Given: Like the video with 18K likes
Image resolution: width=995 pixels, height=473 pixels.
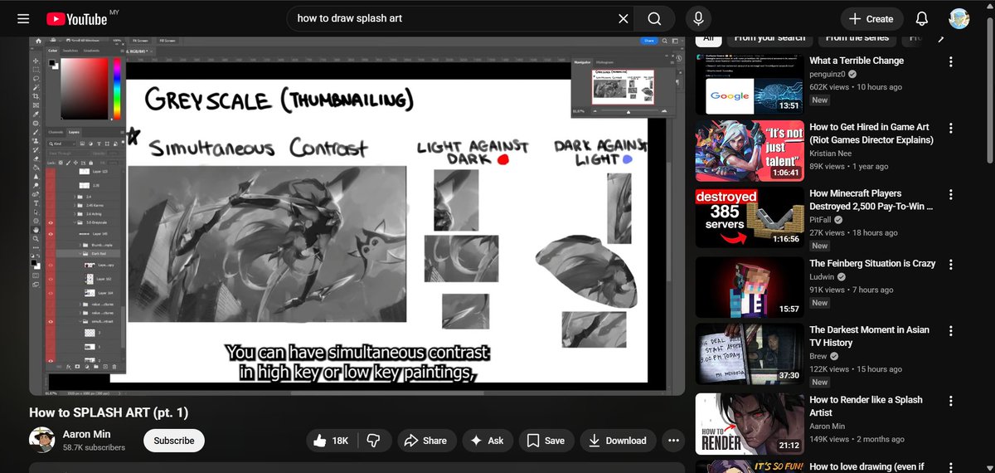Looking at the screenshot, I should click(x=332, y=441).
